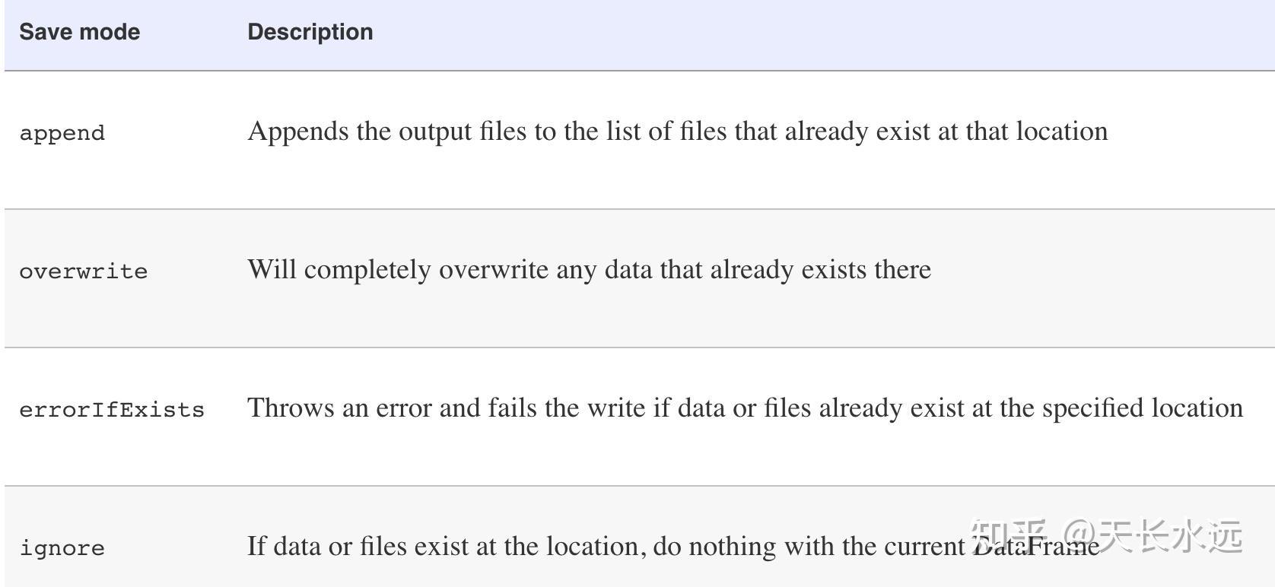Click the word "fails" in the errorIfExists description
Image resolution: width=1275 pixels, height=587 pixels.
coord(513,408)
